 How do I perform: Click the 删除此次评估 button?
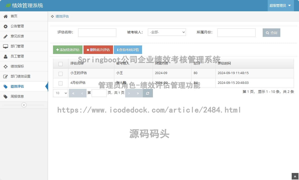pyautogui.click(x=98, y=50)
